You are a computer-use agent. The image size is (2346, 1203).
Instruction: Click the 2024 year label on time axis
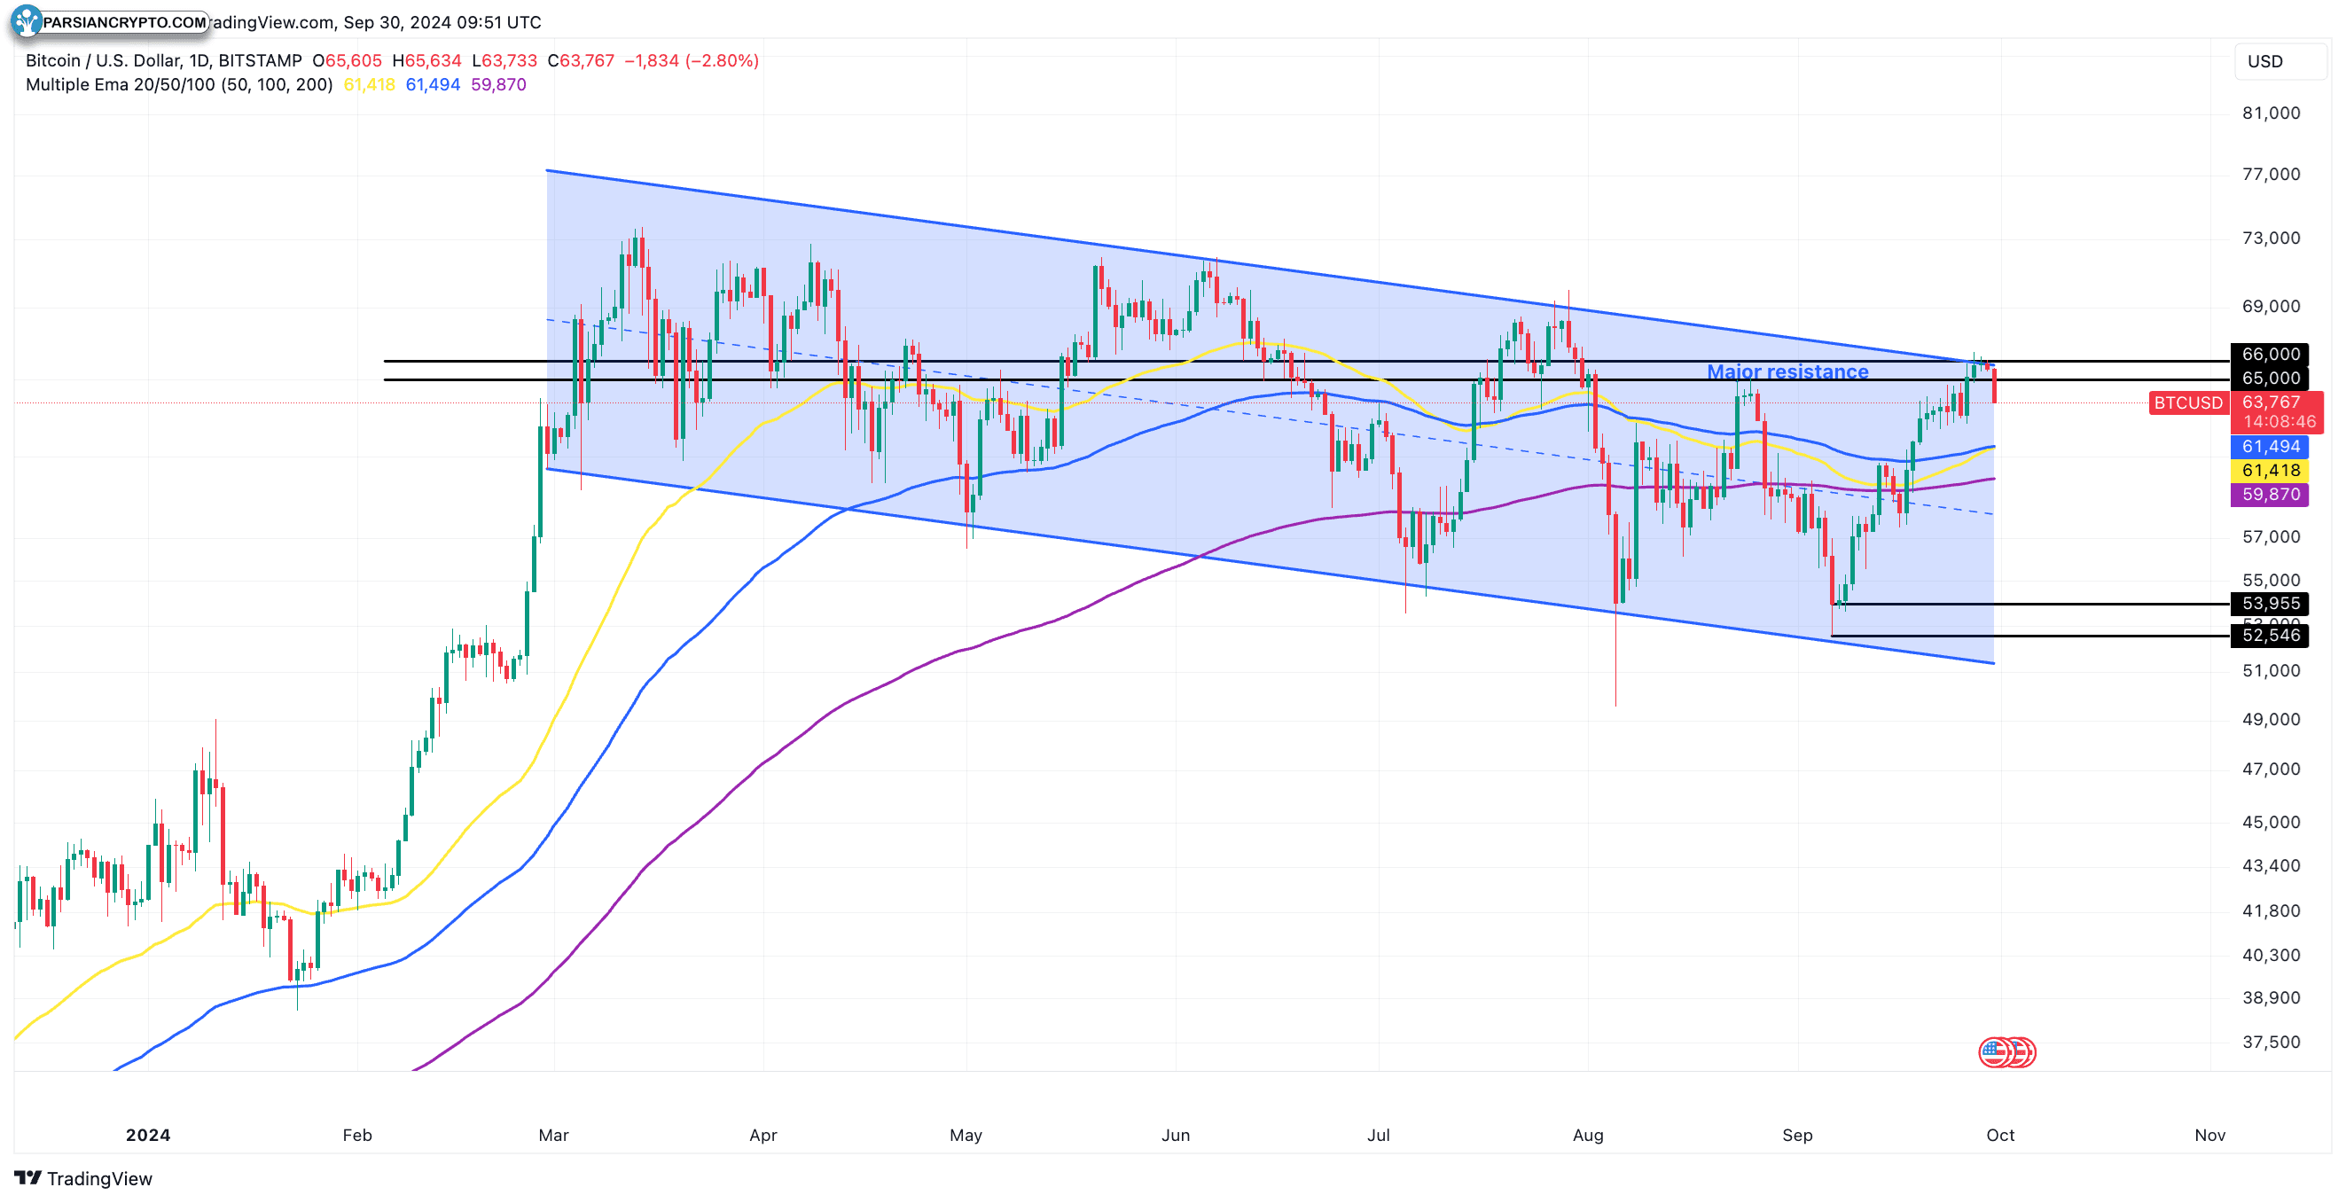click(x=147, y=1136)
